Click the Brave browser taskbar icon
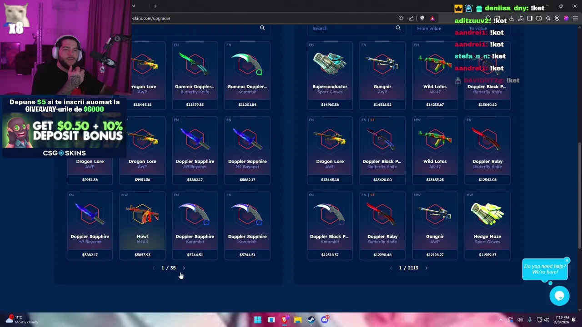 point(285,320)
